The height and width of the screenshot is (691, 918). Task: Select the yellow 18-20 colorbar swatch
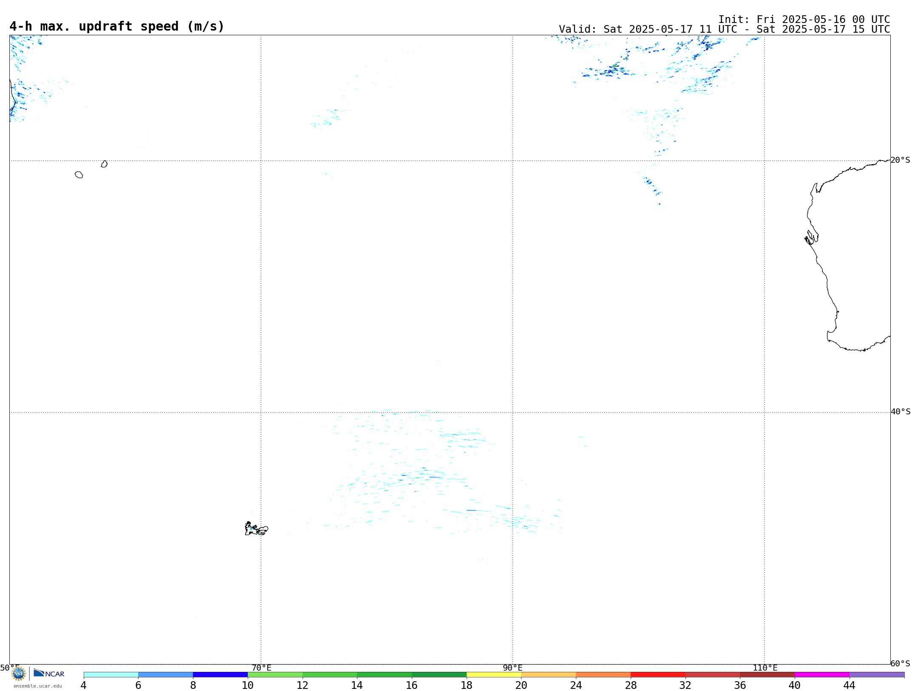(494, 675)
